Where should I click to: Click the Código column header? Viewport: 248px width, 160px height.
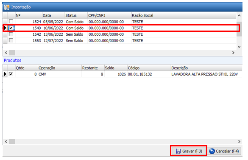coord(149,68)
